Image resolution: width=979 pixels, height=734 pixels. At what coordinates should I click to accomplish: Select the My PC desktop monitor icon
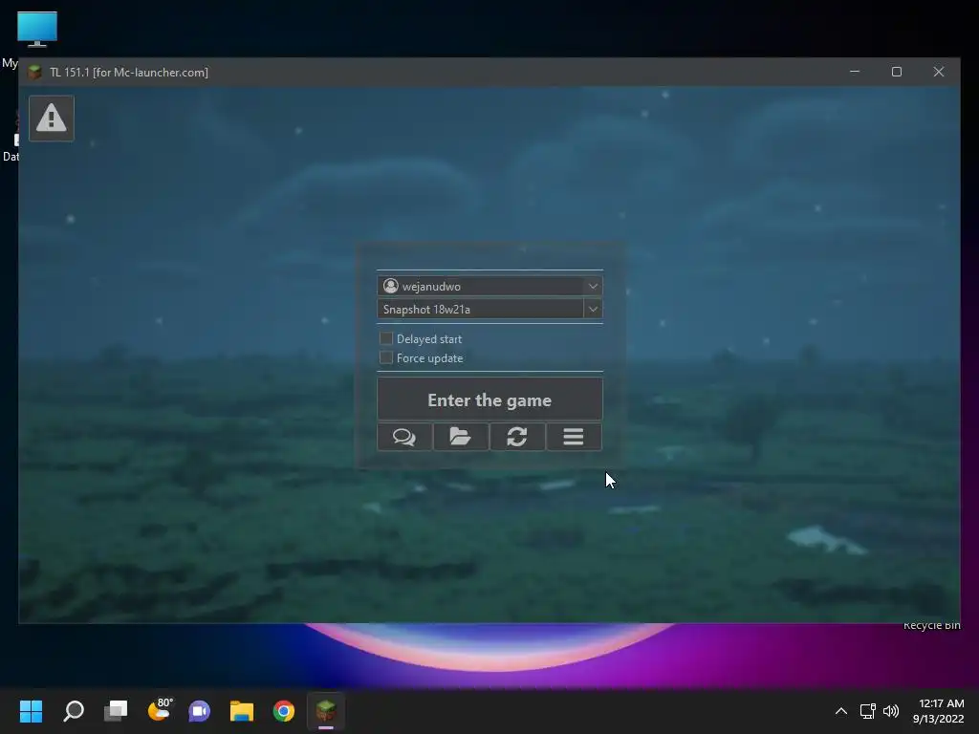click(x=37, y=30)
